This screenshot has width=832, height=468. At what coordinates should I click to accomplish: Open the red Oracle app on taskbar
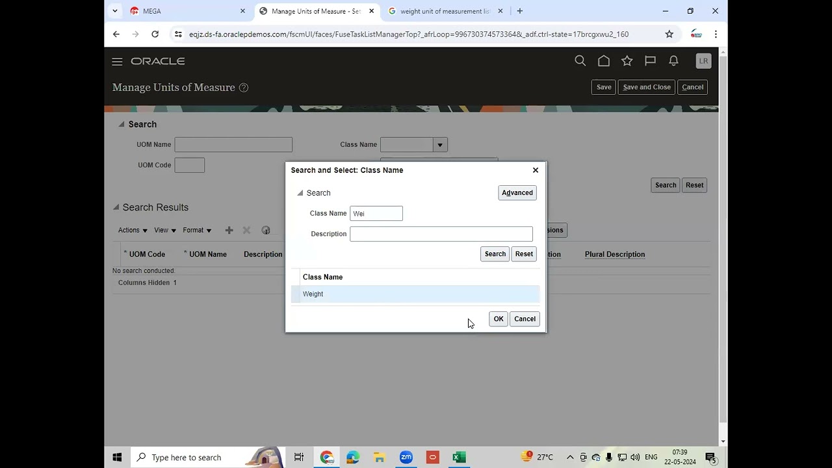coord(433,458)
